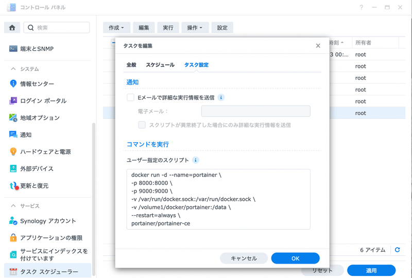Screen dimensions: 412x278
Task: Click inside the user script text area
Action: 218,199
